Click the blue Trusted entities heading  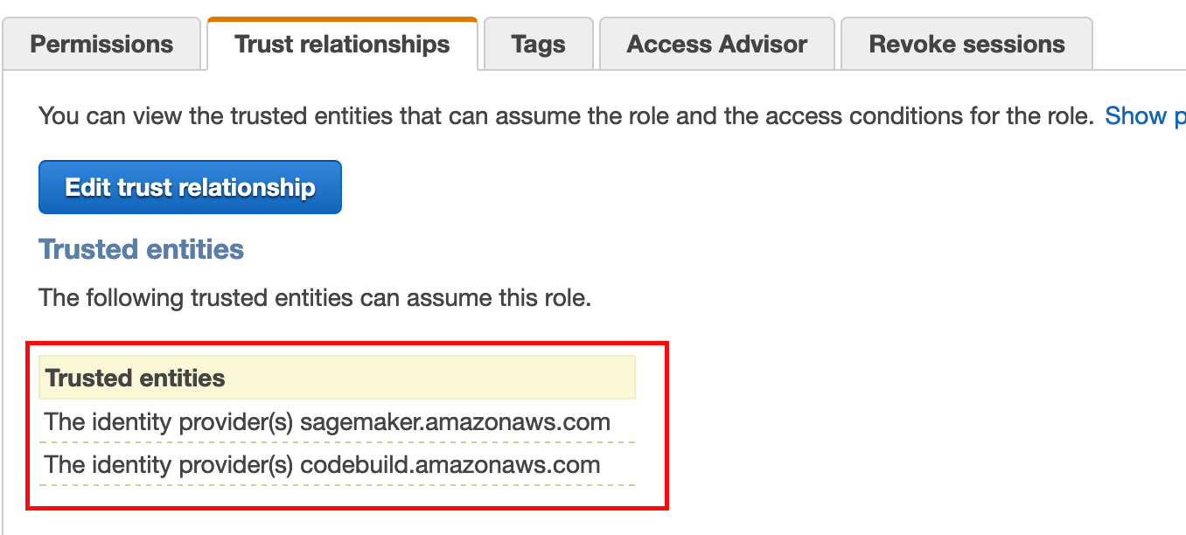pos(141,249)
